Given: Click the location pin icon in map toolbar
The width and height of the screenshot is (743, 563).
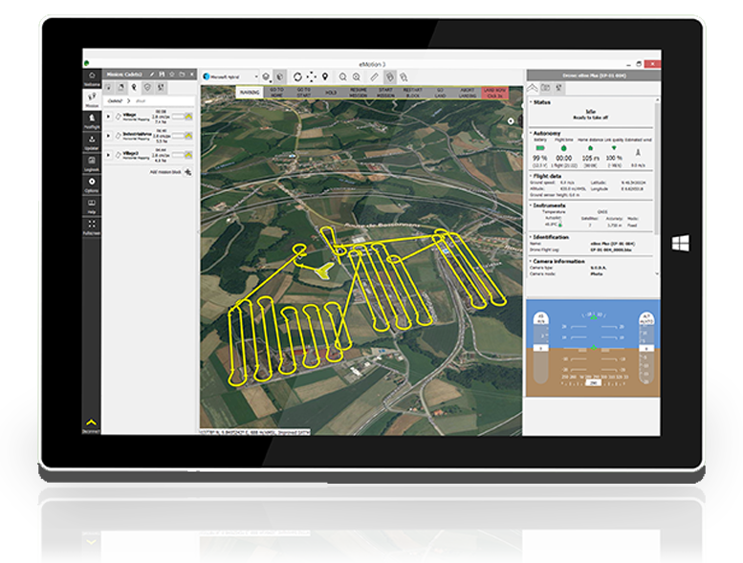Looking at the screenshot, I should pos(325,76).
